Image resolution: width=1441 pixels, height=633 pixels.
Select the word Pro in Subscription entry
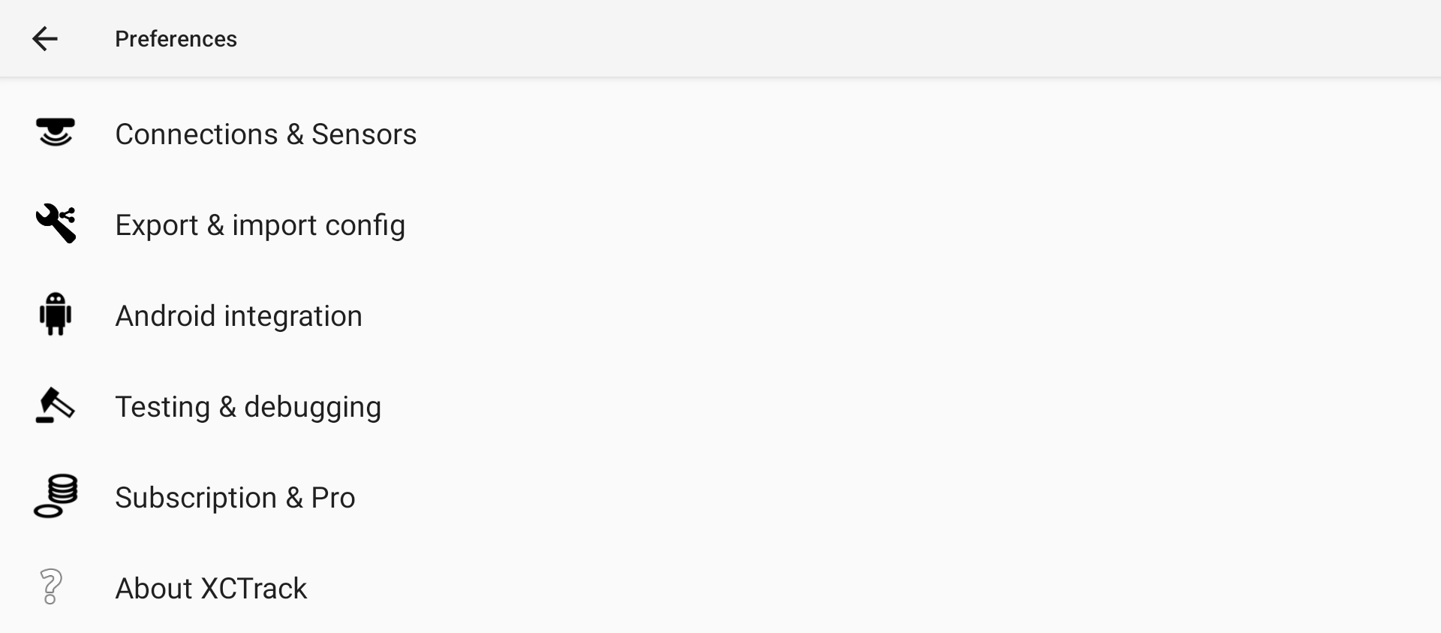[x=333, y=498]
